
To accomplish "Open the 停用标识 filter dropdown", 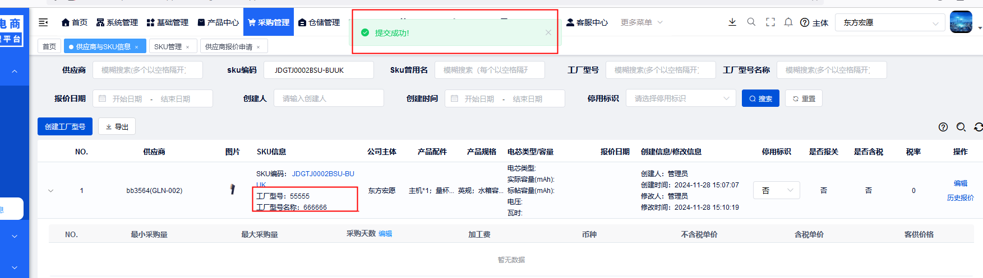I will tap(681, 98).
